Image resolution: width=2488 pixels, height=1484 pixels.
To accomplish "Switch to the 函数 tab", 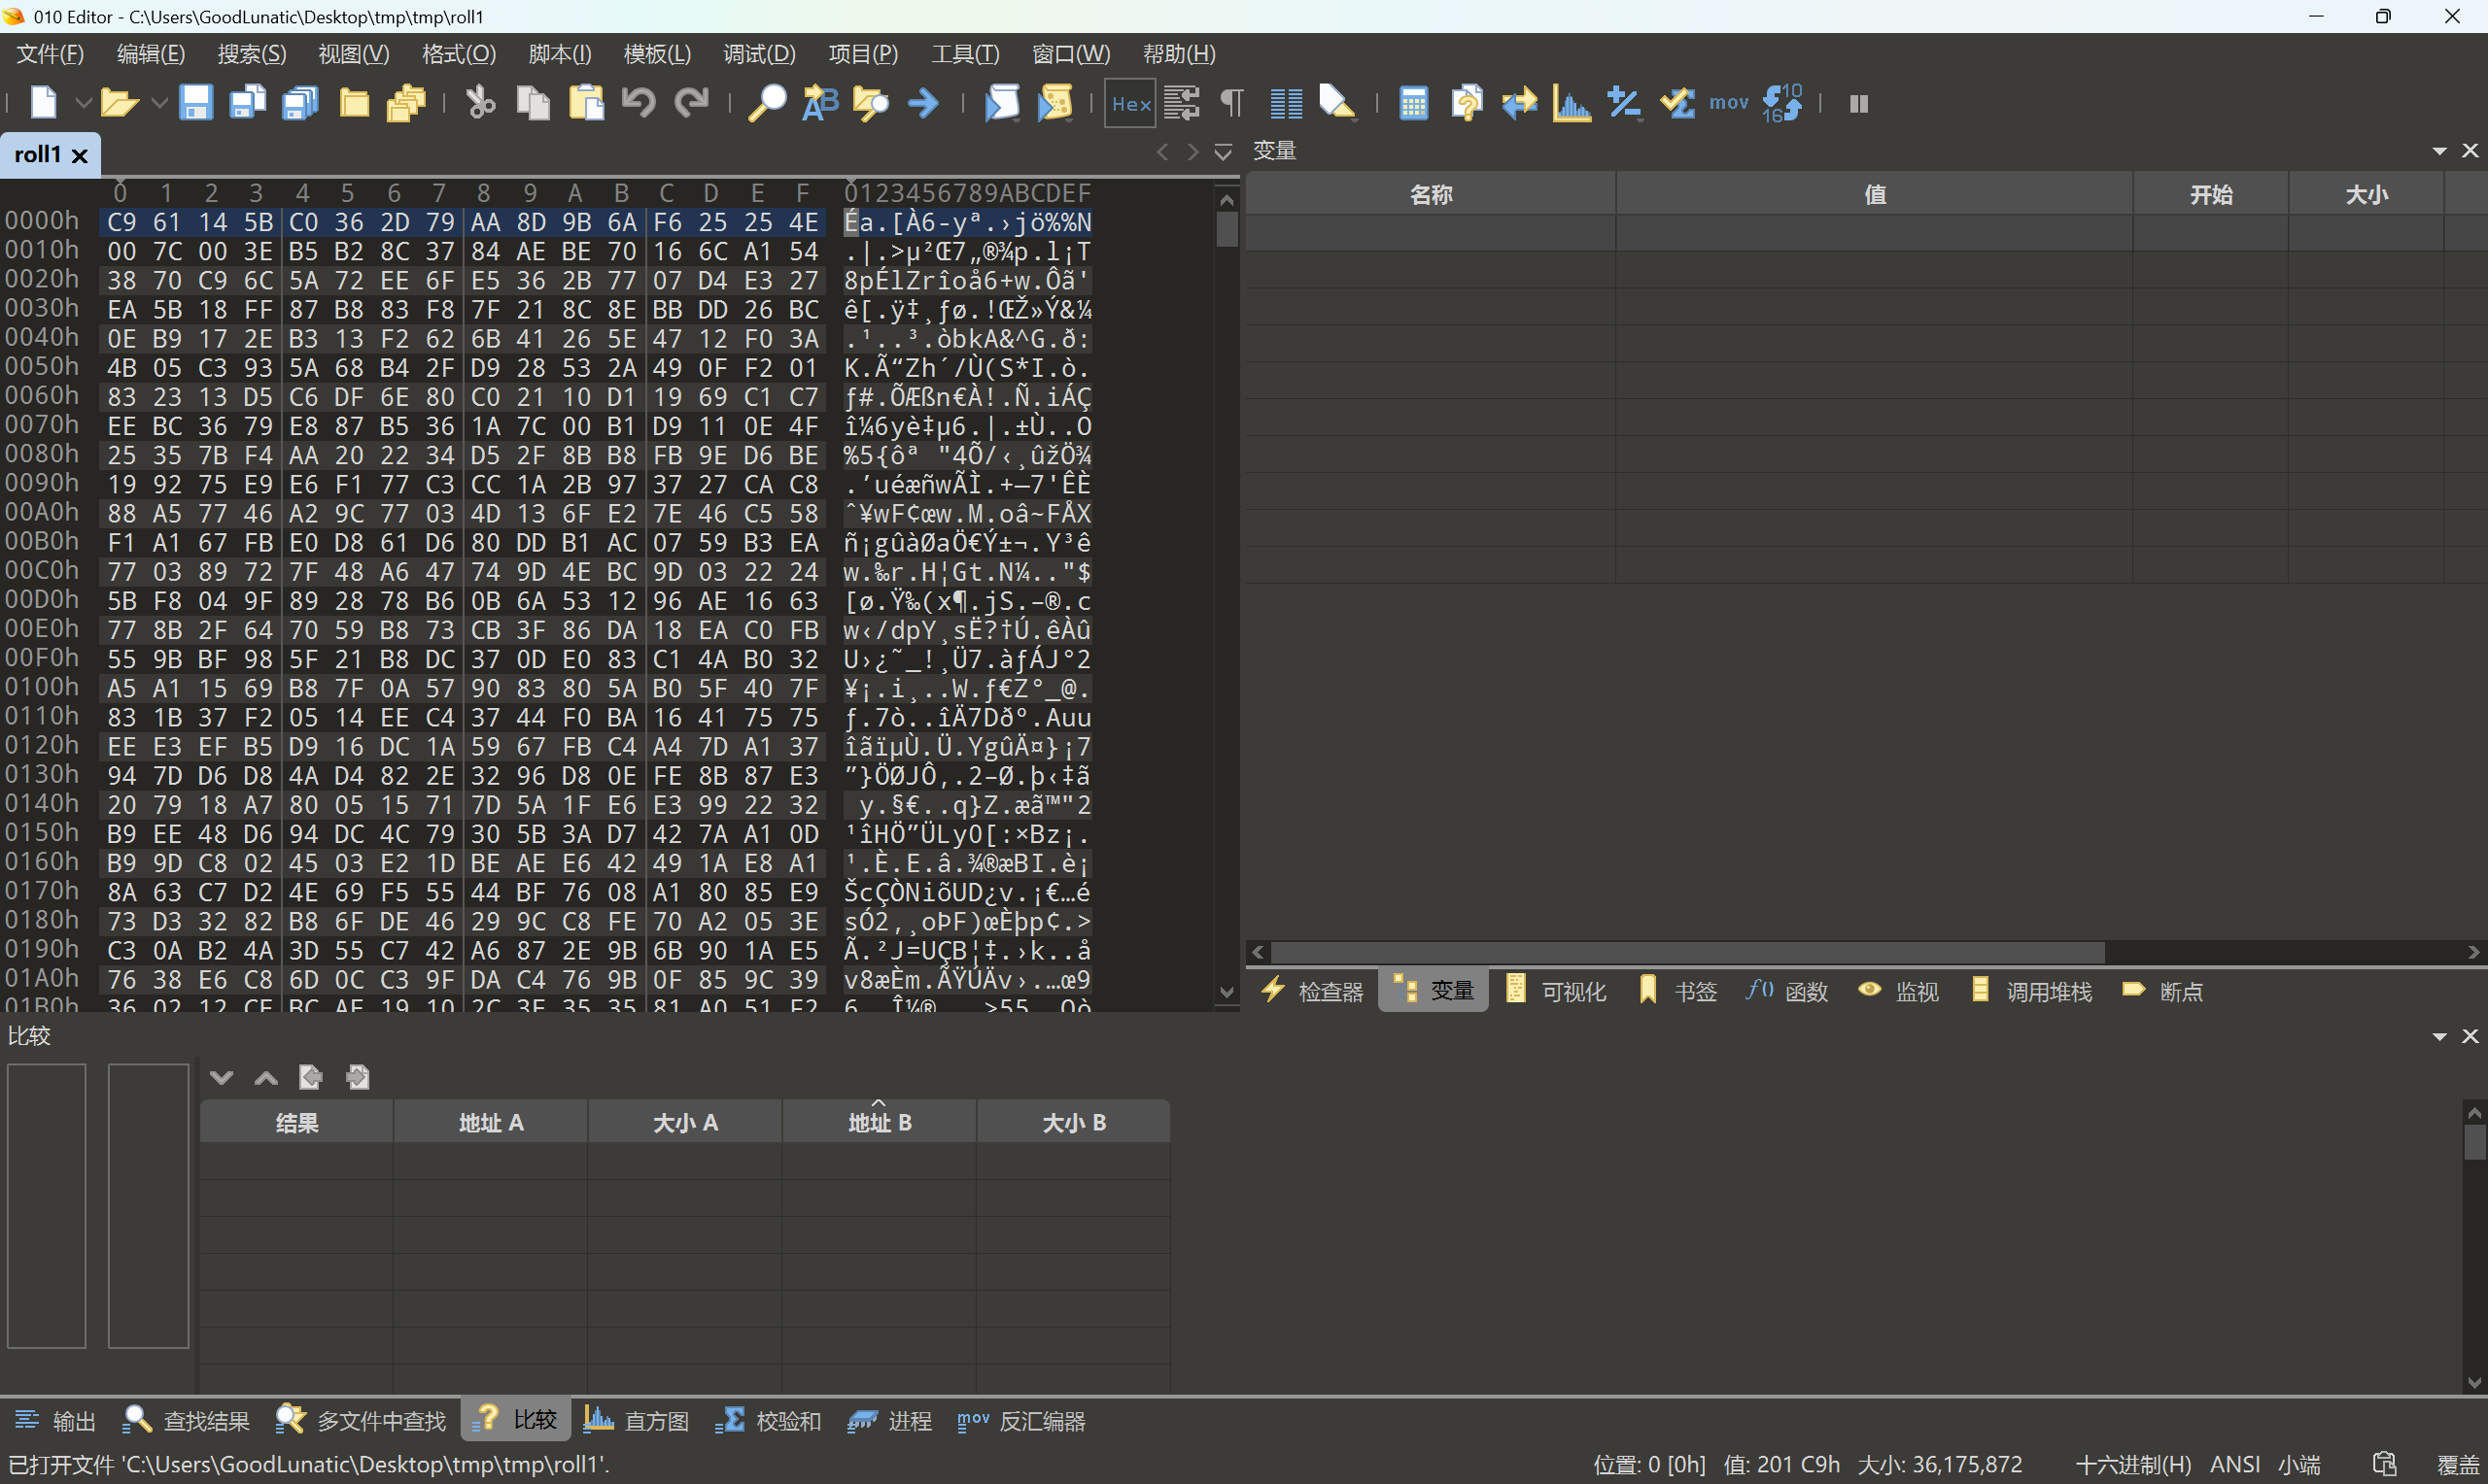I will (x=1787, y=991).
